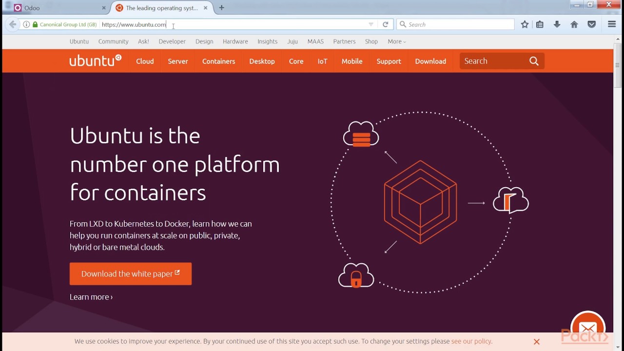624x351 pixels.
Task: Open the mail contact bubble icon
Action: tap(588, 328)
